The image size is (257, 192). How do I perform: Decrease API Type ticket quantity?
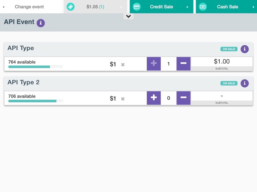coord(183,64)
